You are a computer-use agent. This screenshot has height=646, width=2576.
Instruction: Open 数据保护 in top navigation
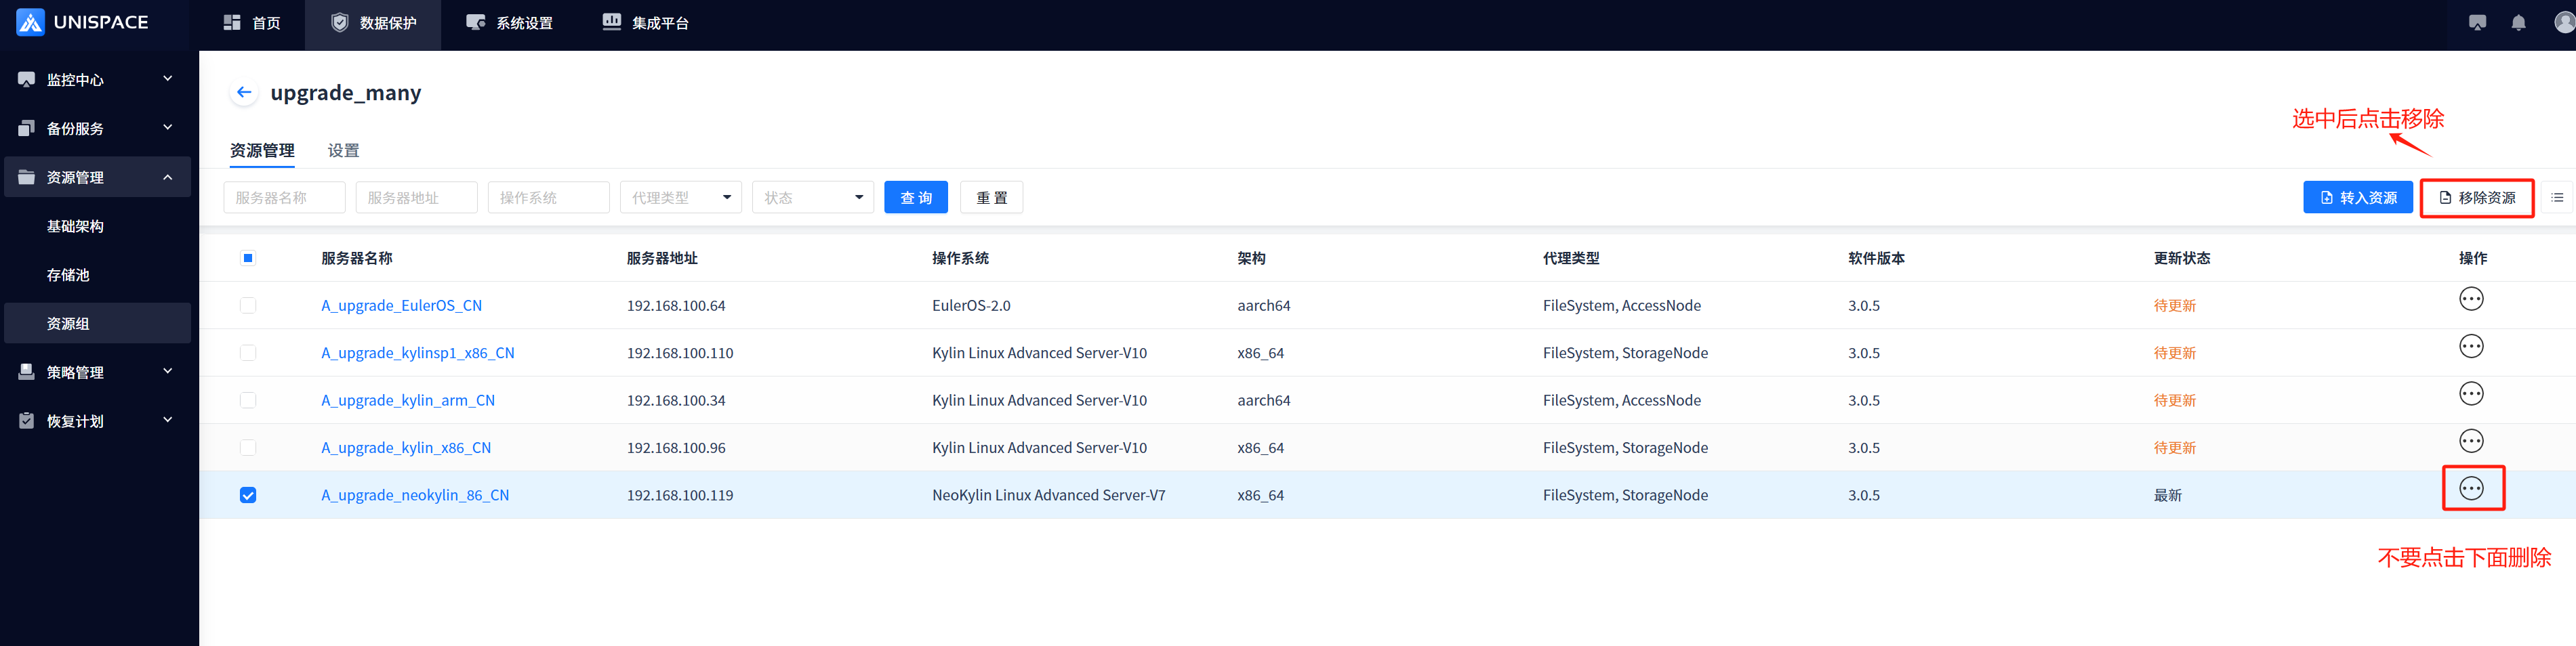pyautogui.click(x=373, y=23)
